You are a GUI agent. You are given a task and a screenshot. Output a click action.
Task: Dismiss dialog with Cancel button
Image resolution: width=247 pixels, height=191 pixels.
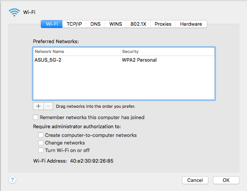click(x=195, y=180)
